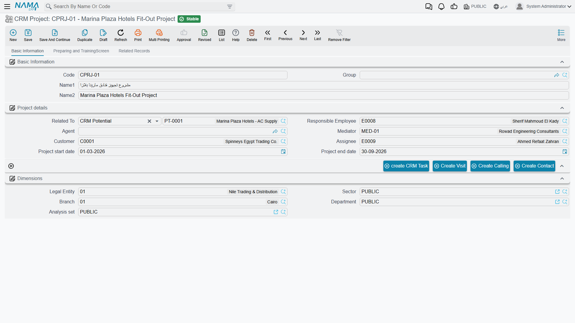Screen dimensions: 575x323
Task: Click the Name1 Arabic name field
Action: pyautogui.click(x=323, y=85)
